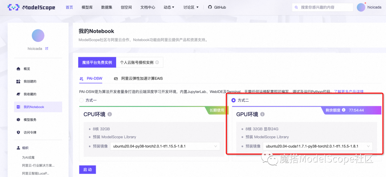Open 文档中心 in top navigation

(x=148, y=8)
